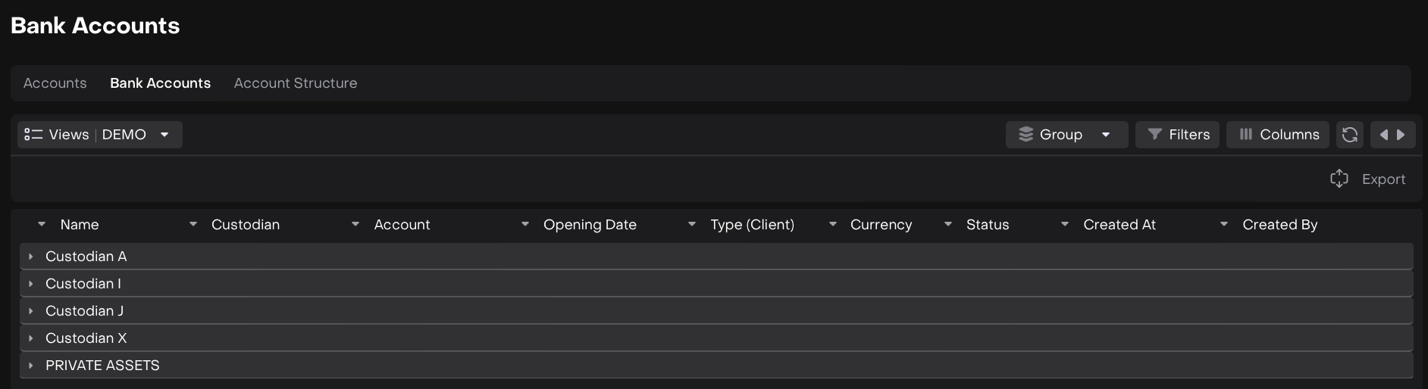Open the Status column menu arrow
1428x389 pixels.
pos(948,225)
